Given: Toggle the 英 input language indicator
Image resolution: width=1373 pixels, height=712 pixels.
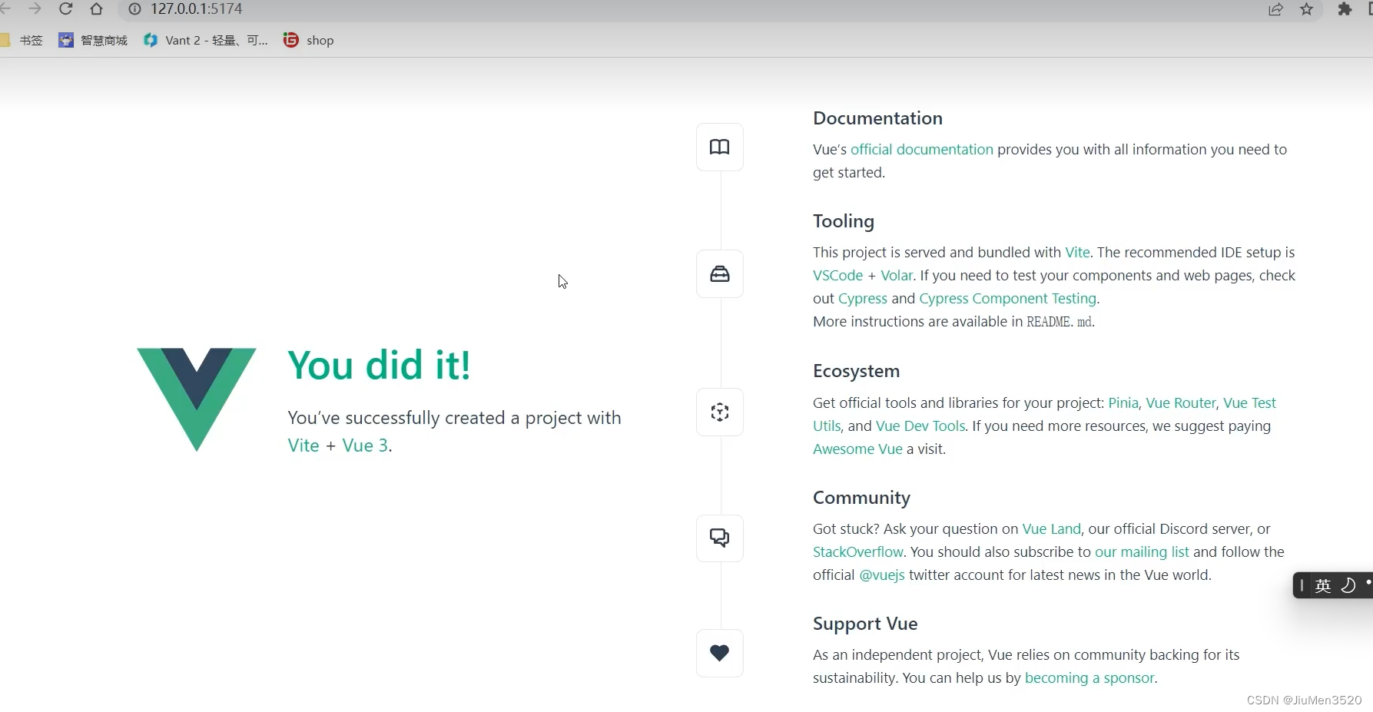Looking at the screenshot, I should (x=1323, y=585).
